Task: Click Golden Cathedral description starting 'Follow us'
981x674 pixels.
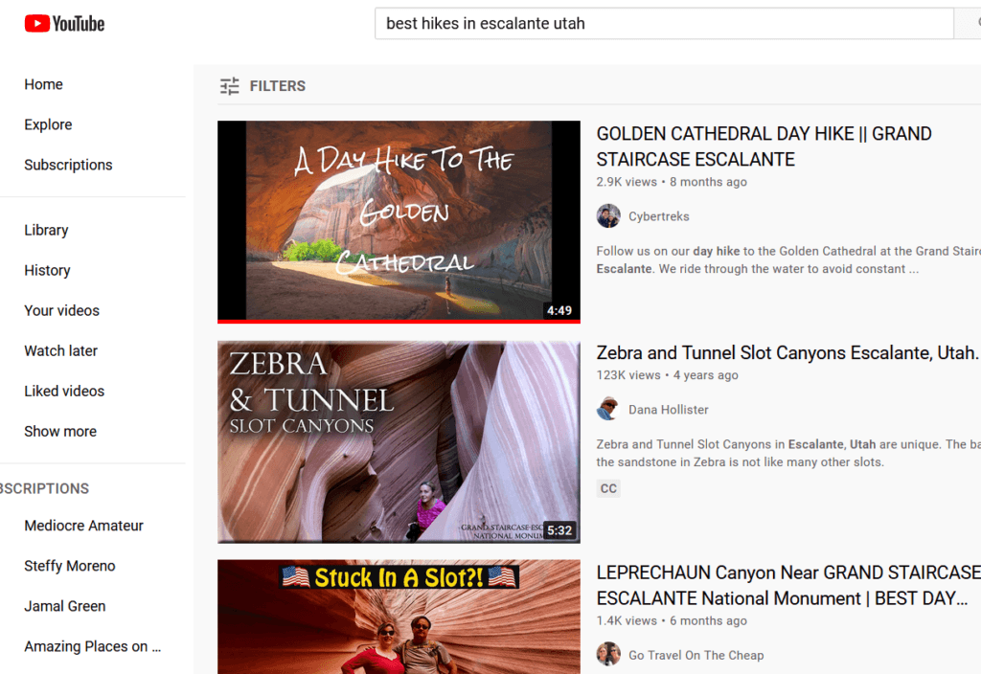Action: (x=788, y=260)
